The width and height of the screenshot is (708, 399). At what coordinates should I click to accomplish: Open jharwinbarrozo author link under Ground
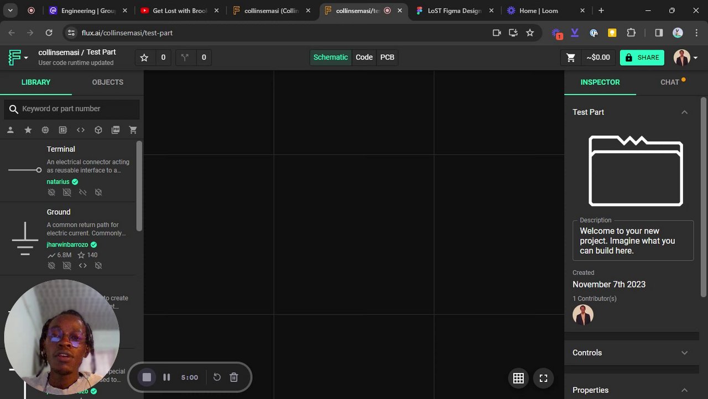point(67,244)
